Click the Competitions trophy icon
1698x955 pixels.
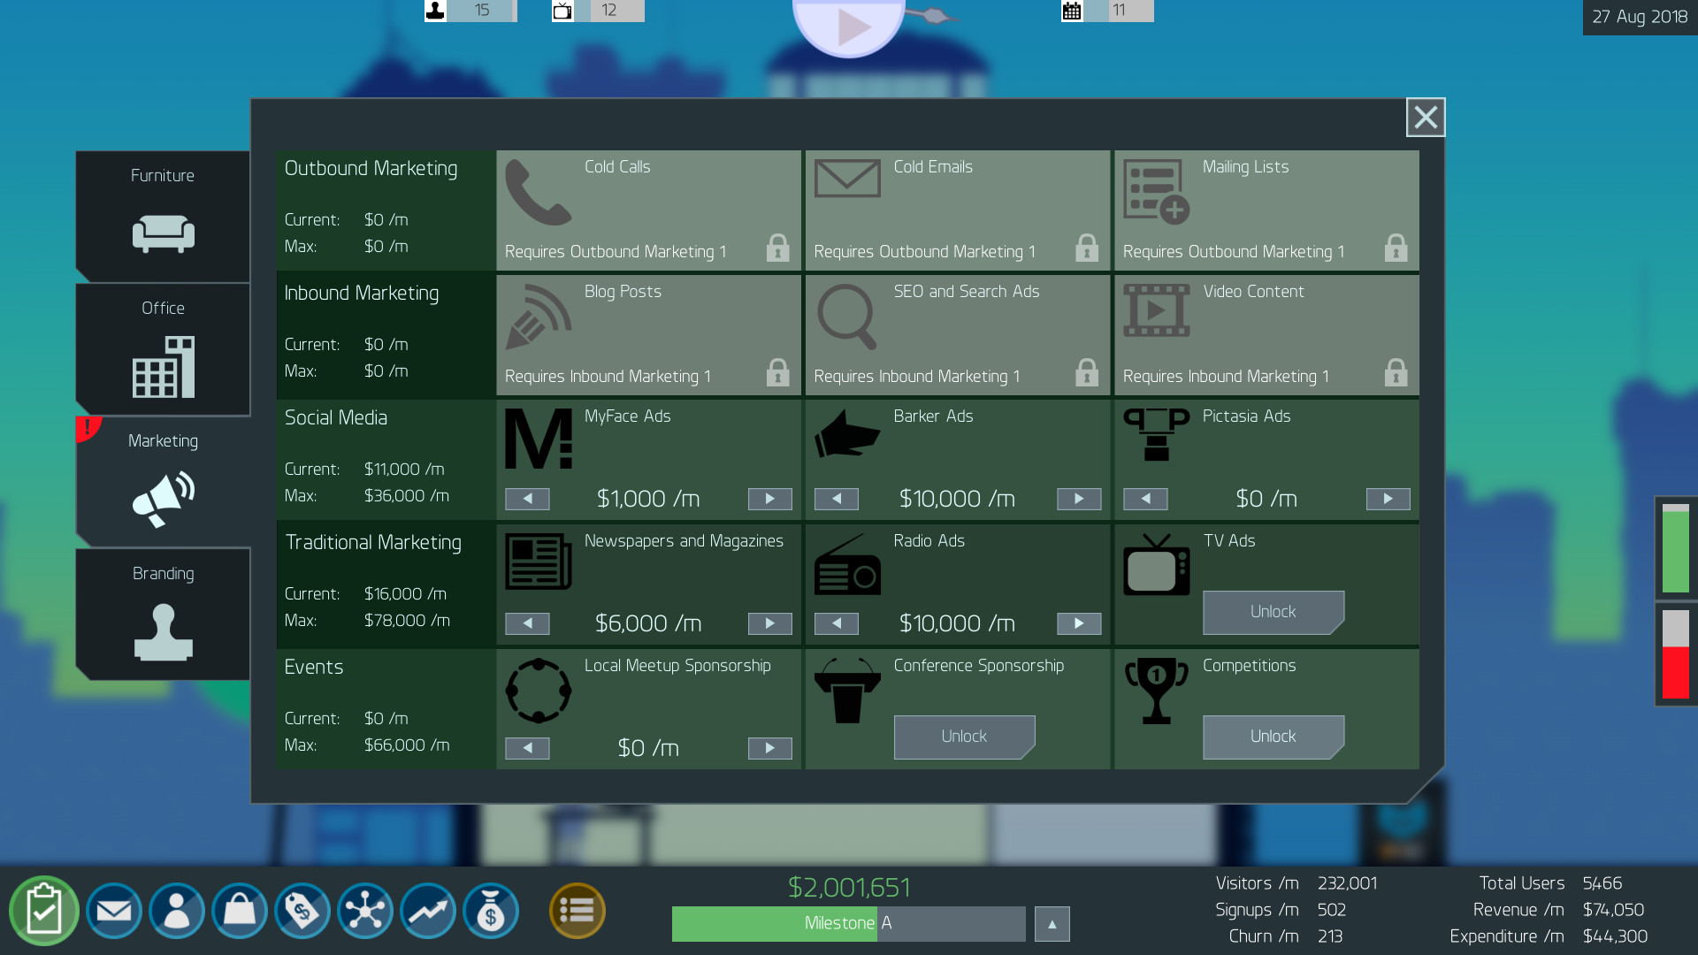click(1156, 691)
